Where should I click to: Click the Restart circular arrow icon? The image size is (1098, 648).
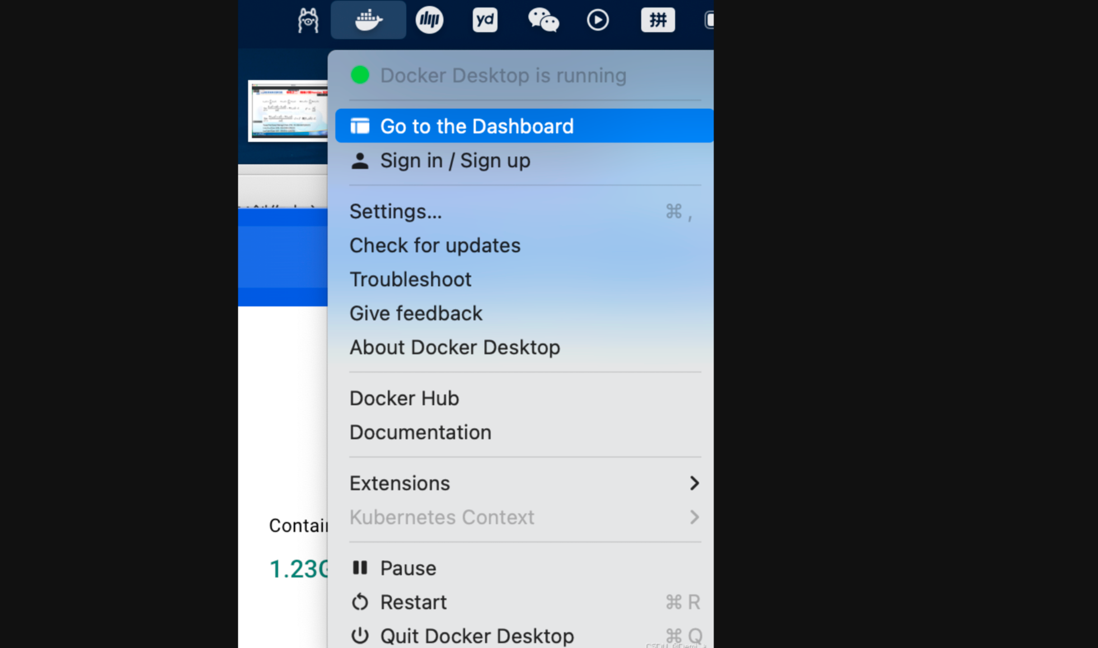tap(360, 602)
